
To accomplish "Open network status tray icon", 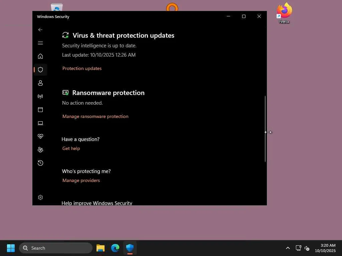I will [298, 248].
